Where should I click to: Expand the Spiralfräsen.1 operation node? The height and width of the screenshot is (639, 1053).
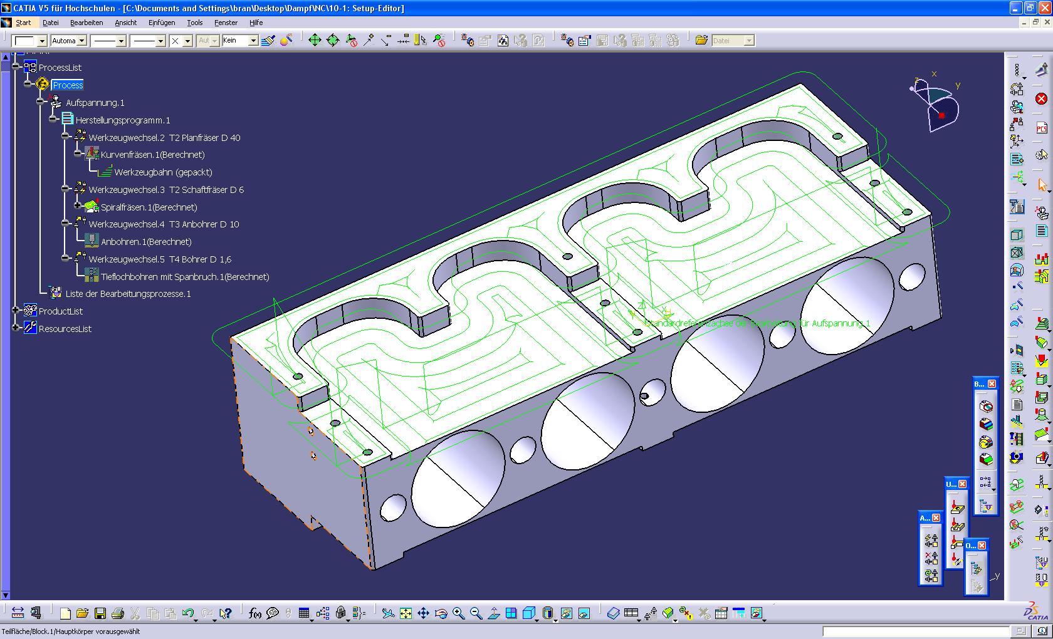coord(78,205)
